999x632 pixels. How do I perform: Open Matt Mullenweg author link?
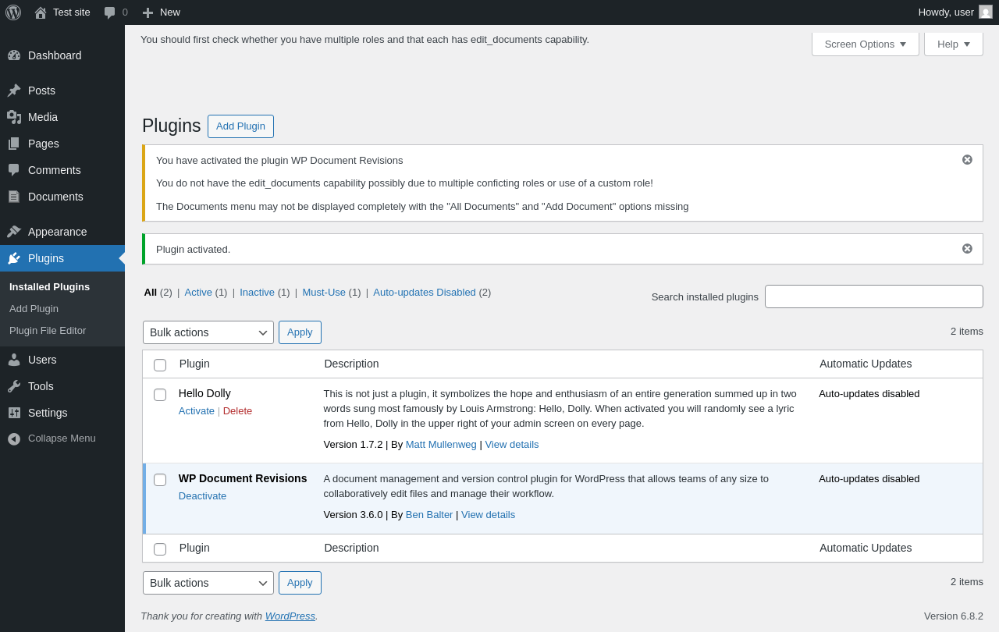click(x=441, y=445)
